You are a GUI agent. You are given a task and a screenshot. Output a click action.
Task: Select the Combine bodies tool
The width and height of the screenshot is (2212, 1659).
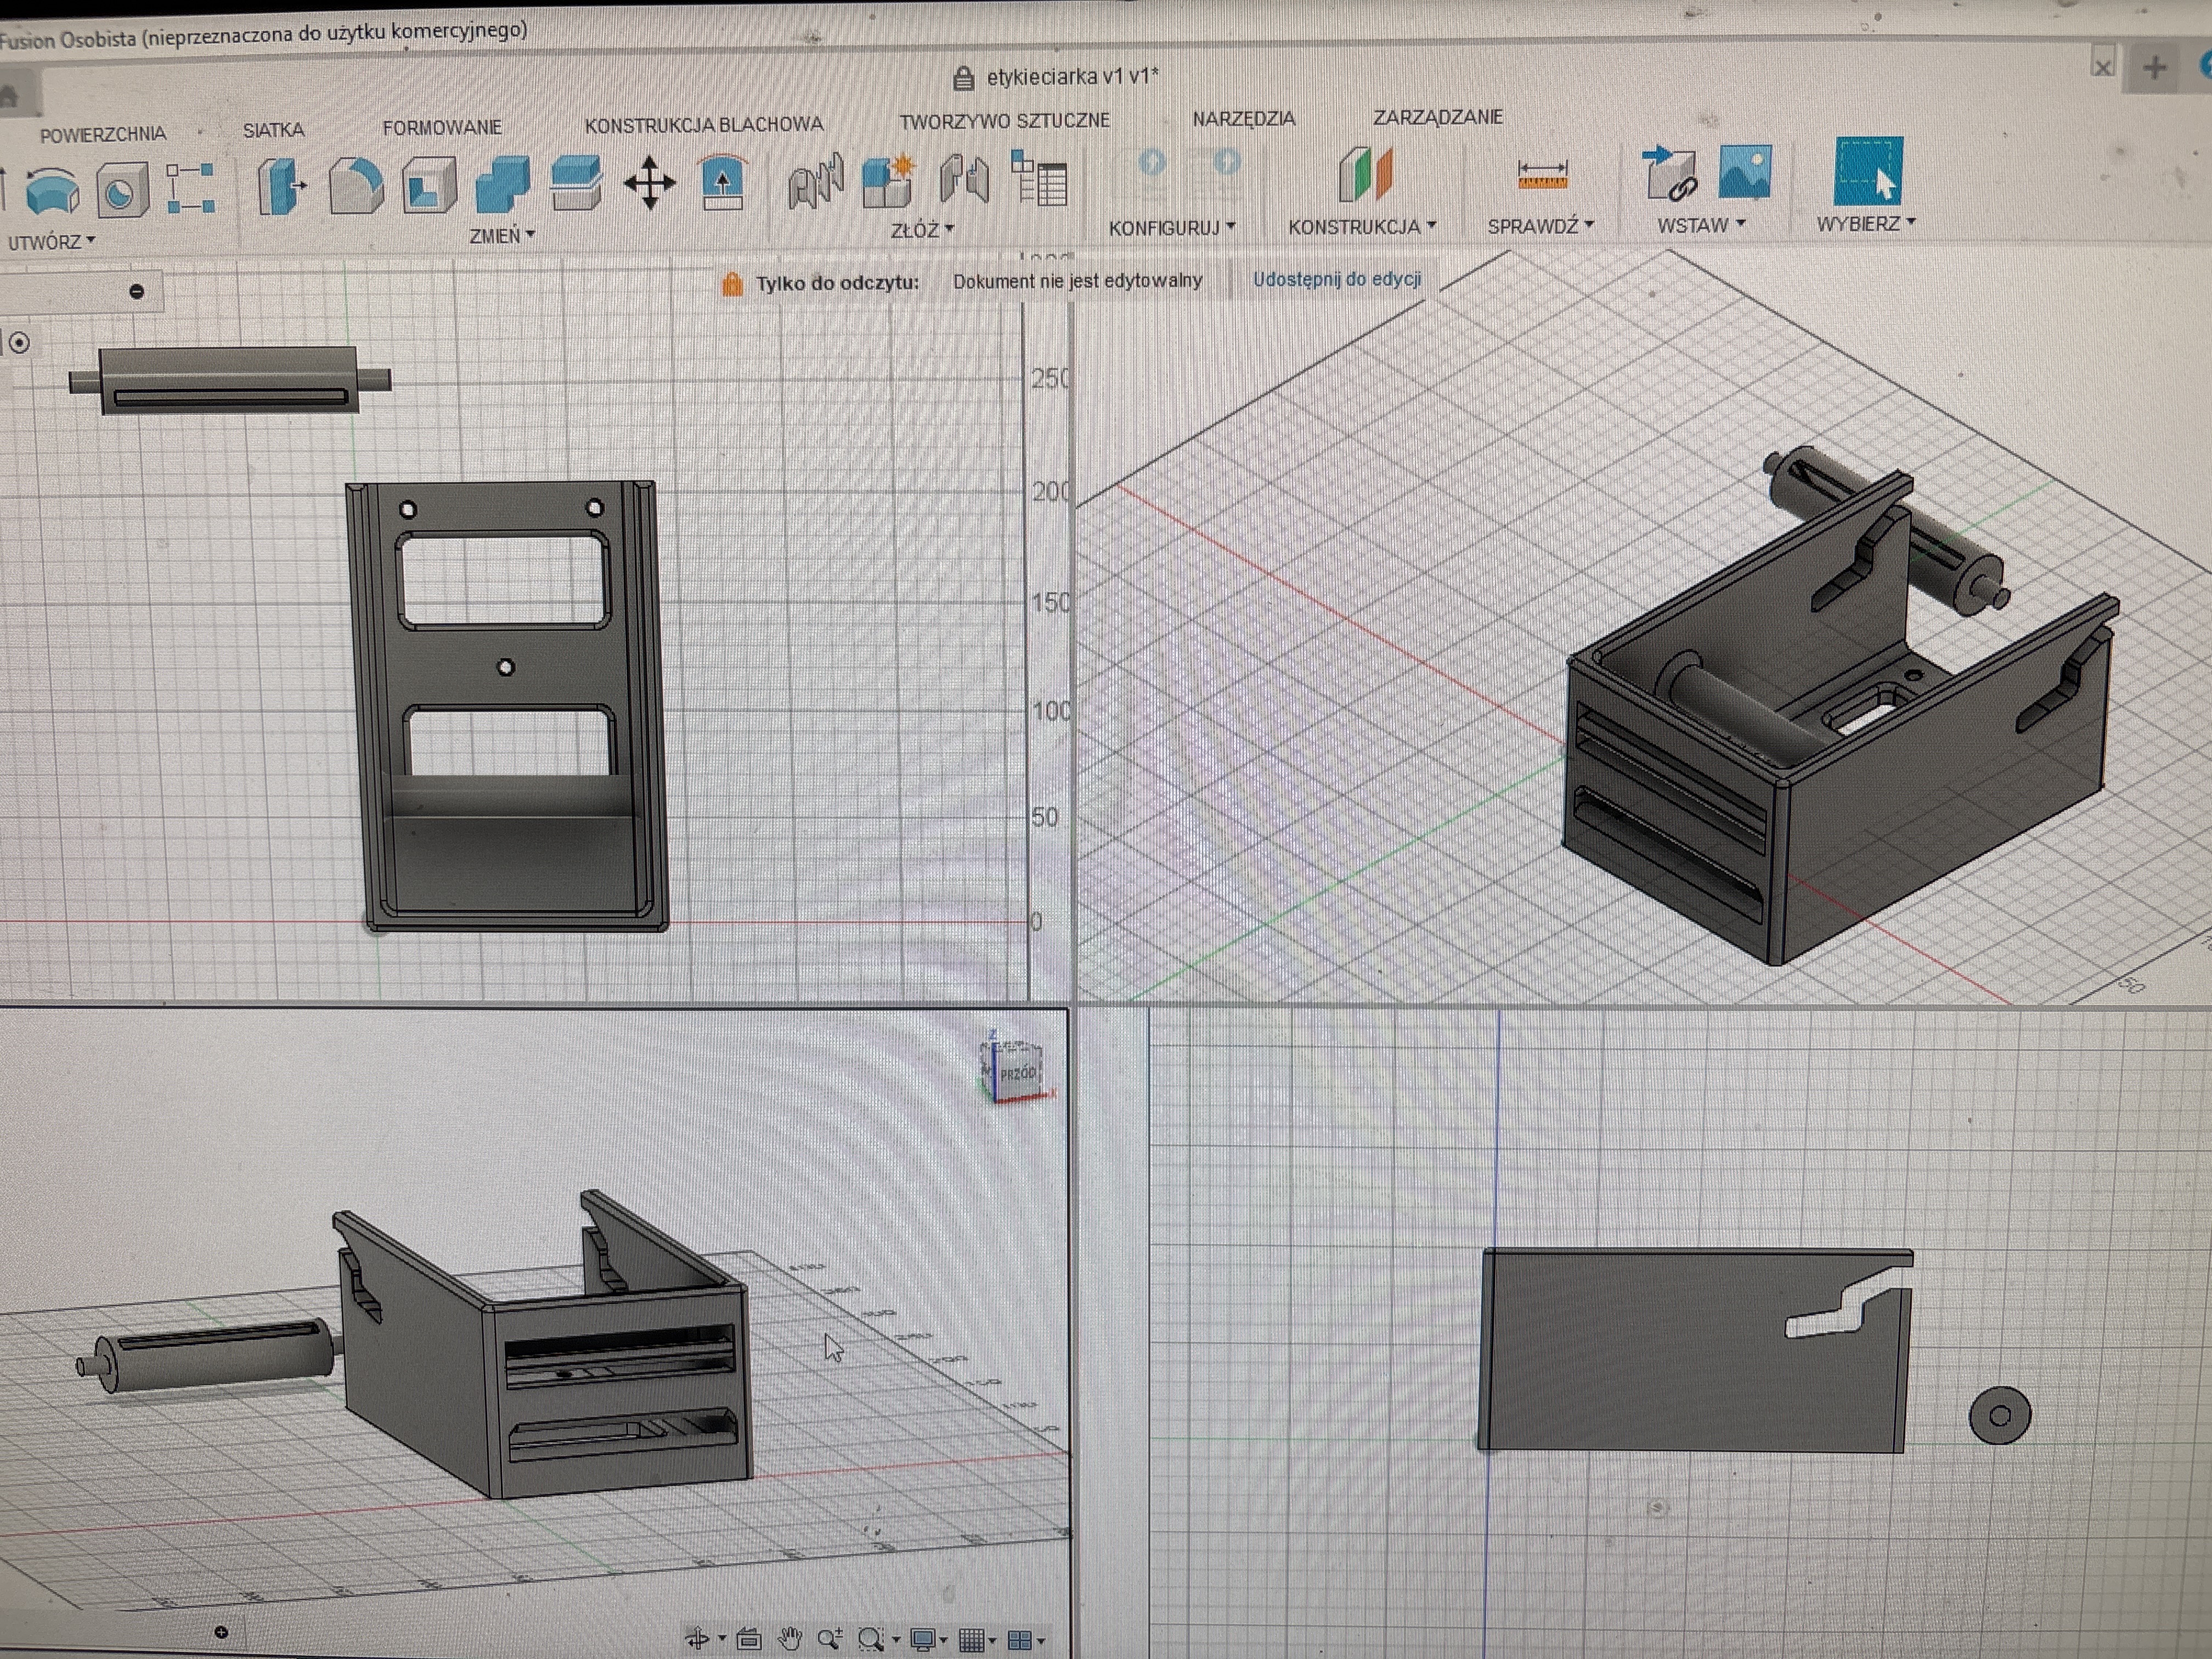(503, 184)
